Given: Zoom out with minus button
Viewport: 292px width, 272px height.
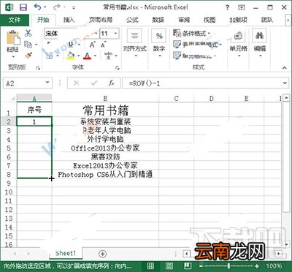Looking at the screenshot, I should [x=201, y=266].
